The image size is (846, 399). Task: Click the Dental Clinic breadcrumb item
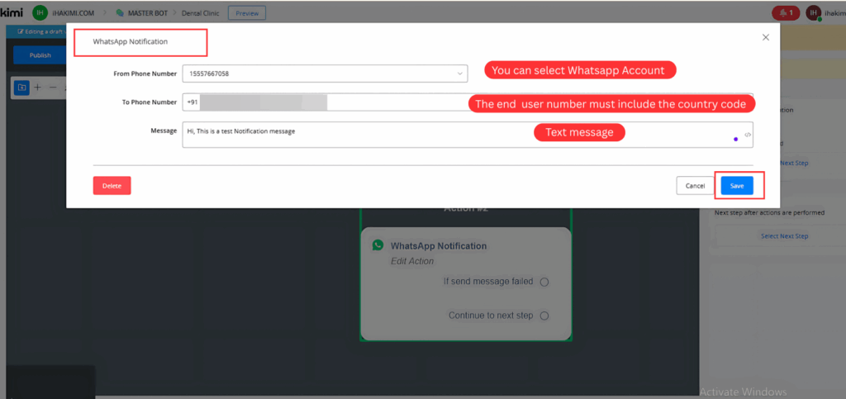click(x=202, y=13)
